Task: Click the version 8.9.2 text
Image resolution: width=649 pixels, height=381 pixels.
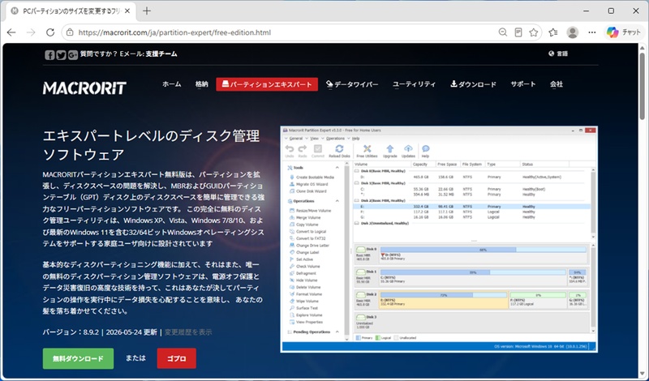Action: click(x=71, y=332)
